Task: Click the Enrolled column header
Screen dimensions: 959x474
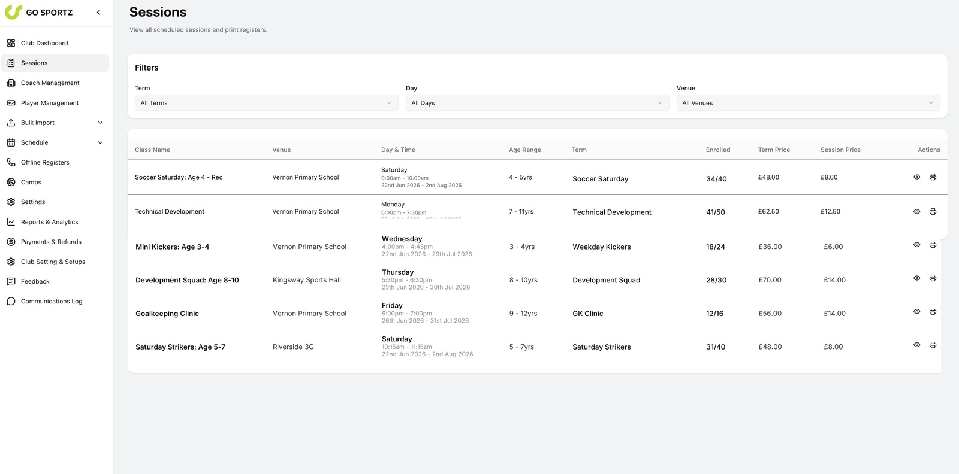Action: click(x=718, y=150)
